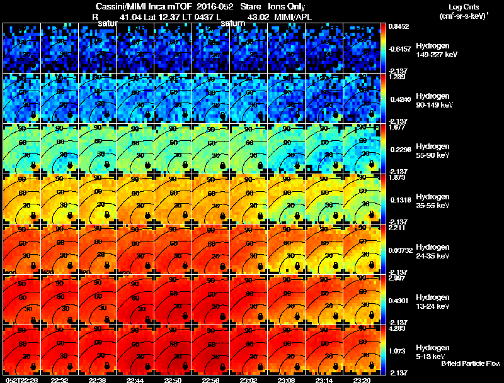Screen dimensions: 504x383
Task: Click the 23:02 time label
Action: tap(248, 380)
